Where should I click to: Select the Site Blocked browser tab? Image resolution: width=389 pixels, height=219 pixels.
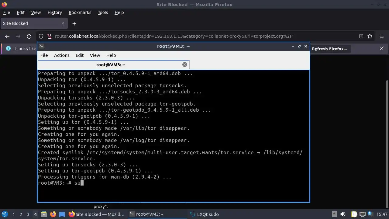[33, 23]
